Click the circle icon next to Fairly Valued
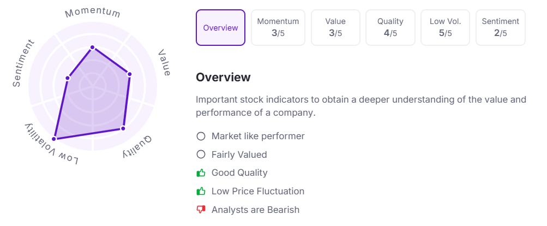Screen dimensions: 547x226 (201, 154)
